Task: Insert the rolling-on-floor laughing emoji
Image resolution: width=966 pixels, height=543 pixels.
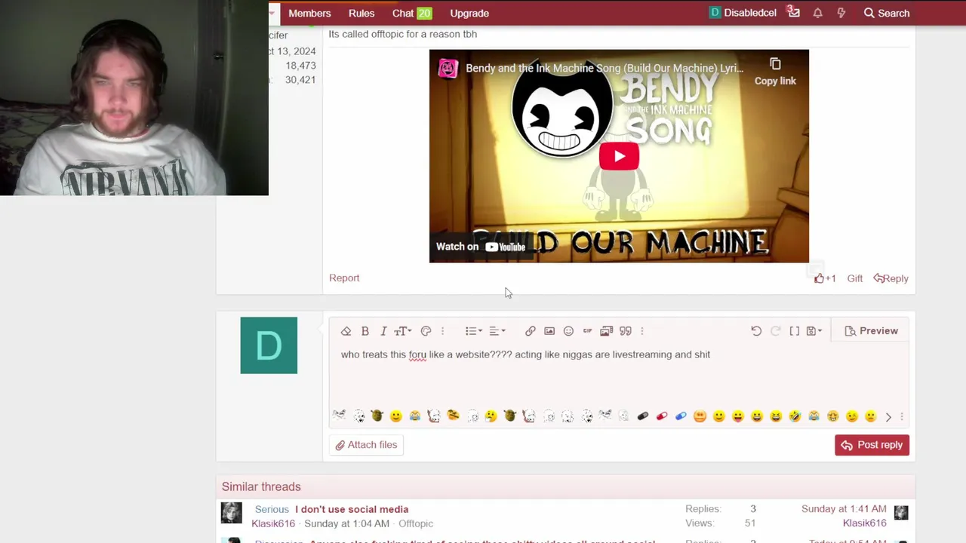Action: 795,416
